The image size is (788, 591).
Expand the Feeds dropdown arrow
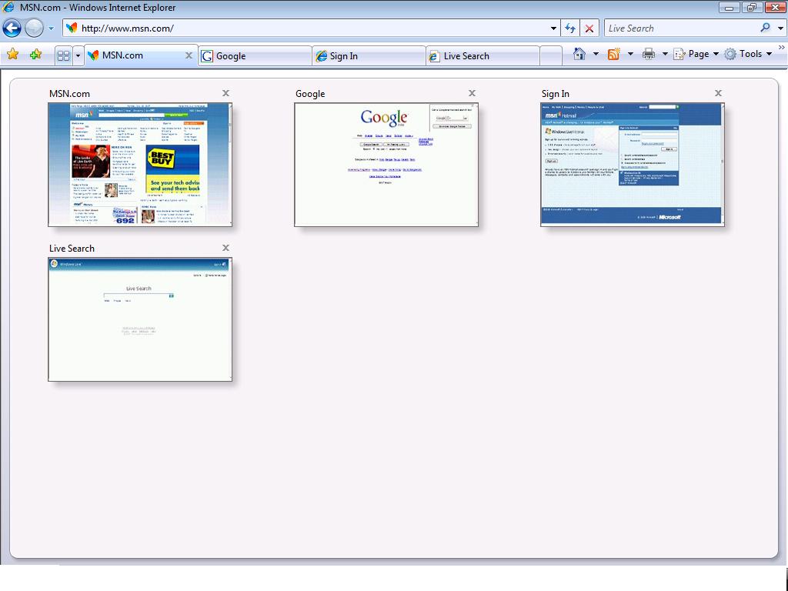point(630,54)
